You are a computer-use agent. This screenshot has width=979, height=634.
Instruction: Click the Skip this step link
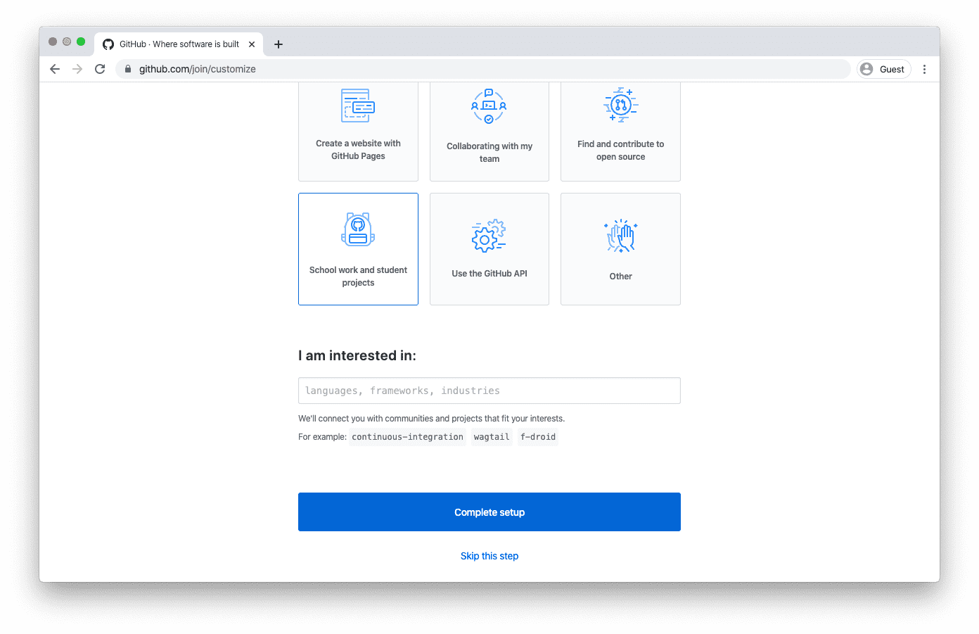(489, 556)
